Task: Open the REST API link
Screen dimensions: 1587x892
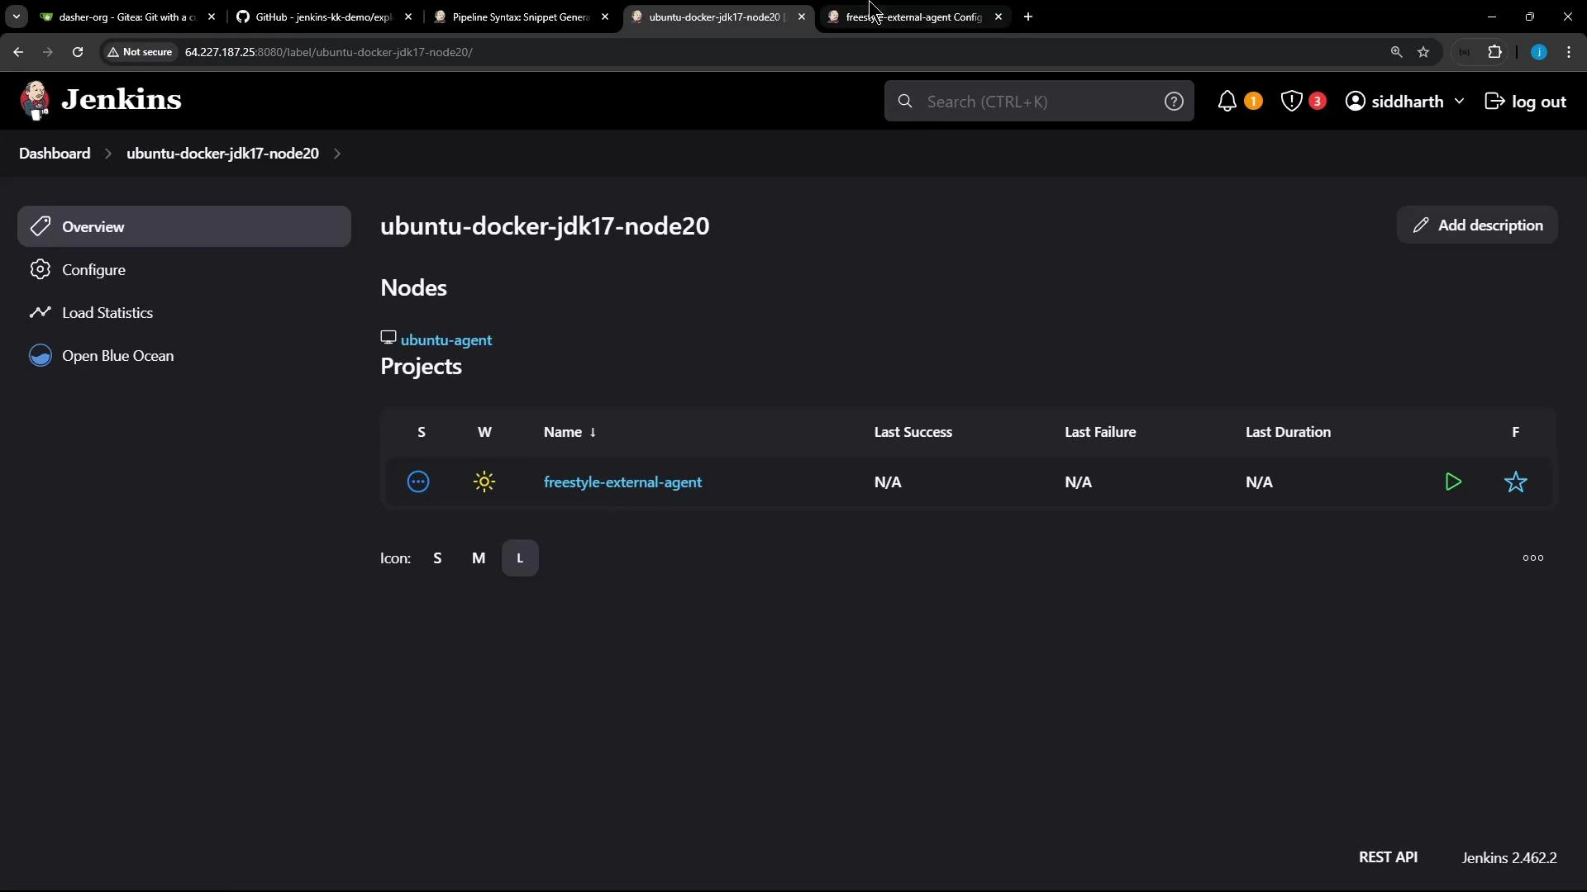Action: point(1389,857)
